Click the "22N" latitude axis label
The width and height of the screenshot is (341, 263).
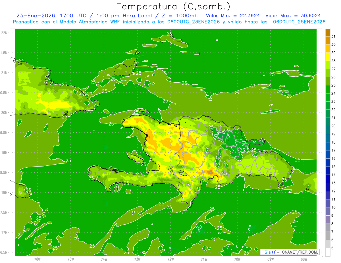click(5, 33)
